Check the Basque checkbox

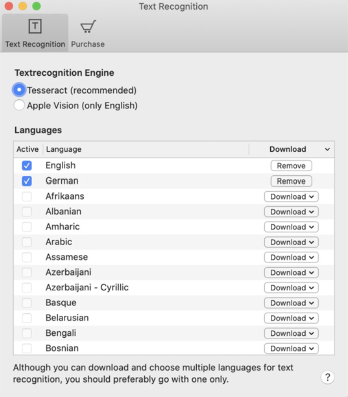(27, 303)
